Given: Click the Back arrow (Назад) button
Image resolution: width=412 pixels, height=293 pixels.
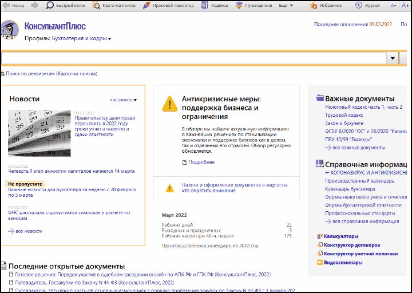Looking at the screenshot, I should [x=14, y=5].
